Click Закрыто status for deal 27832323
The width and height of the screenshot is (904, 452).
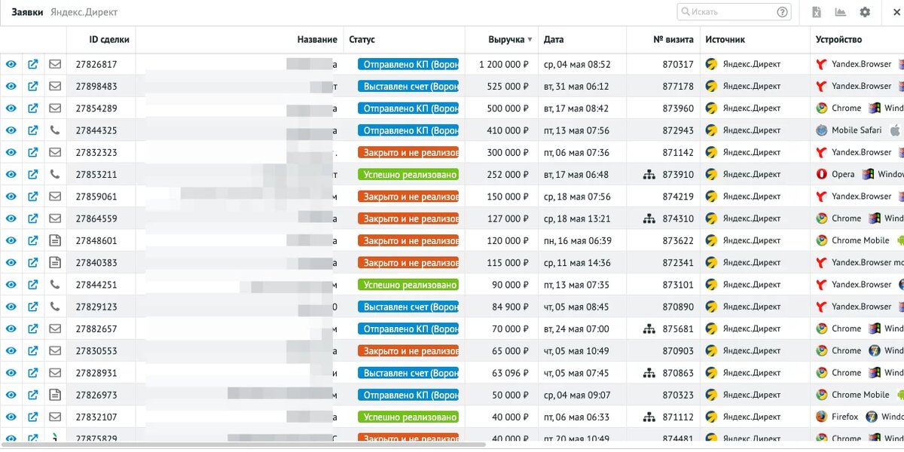[x=408, y=152]
